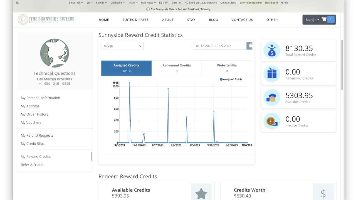356x200 pixels.
Task: Open Refer A Friend link
Action: pyautogui.click(x=32, y=165)
